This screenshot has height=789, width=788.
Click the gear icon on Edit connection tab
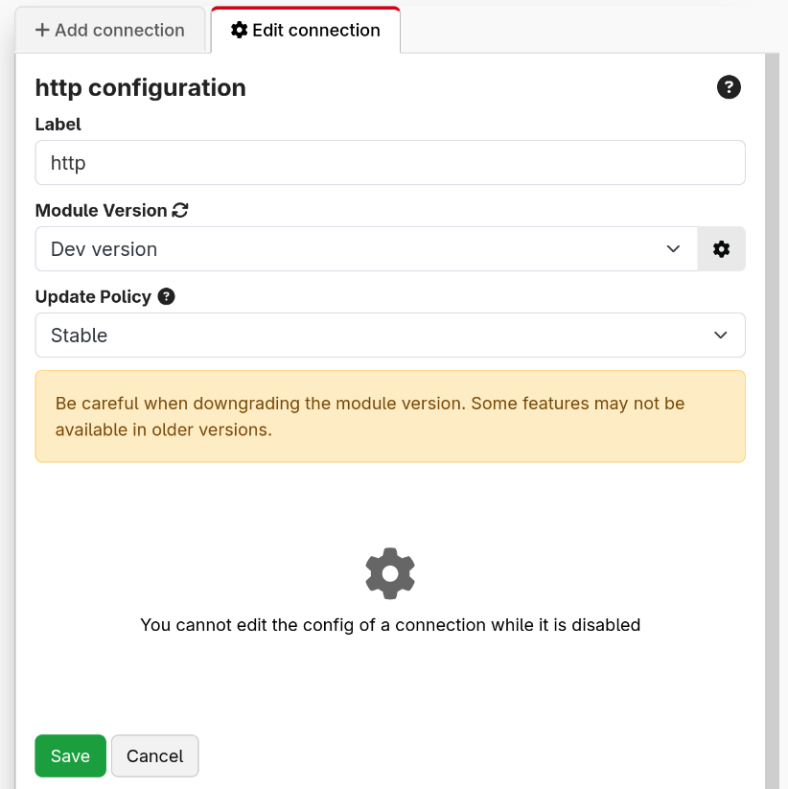coord(239,30)
